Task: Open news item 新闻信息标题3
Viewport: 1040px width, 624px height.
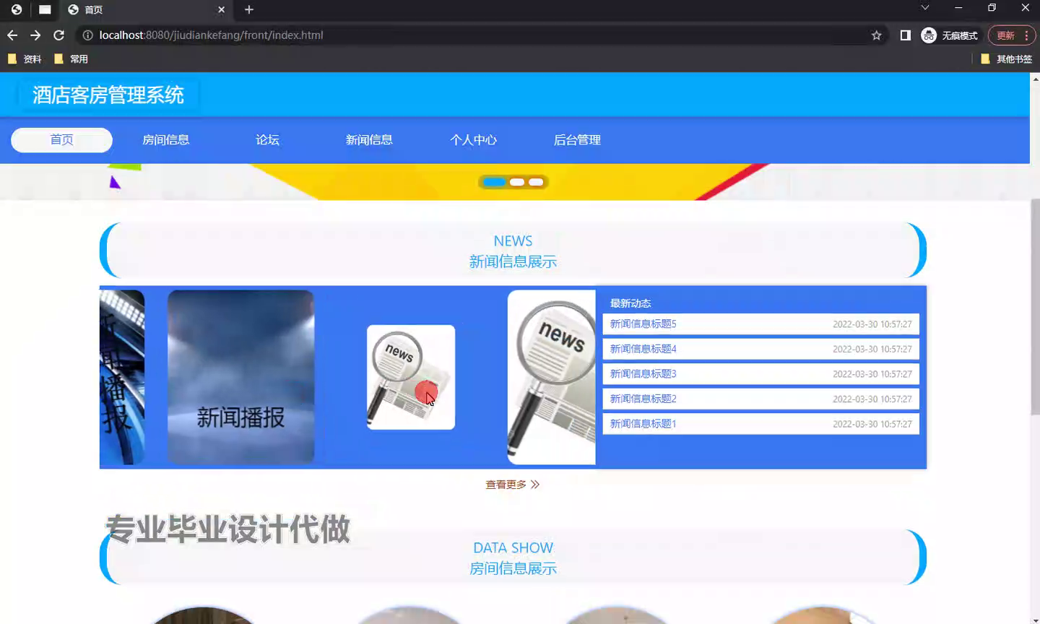Action: [x=761, y=374]
